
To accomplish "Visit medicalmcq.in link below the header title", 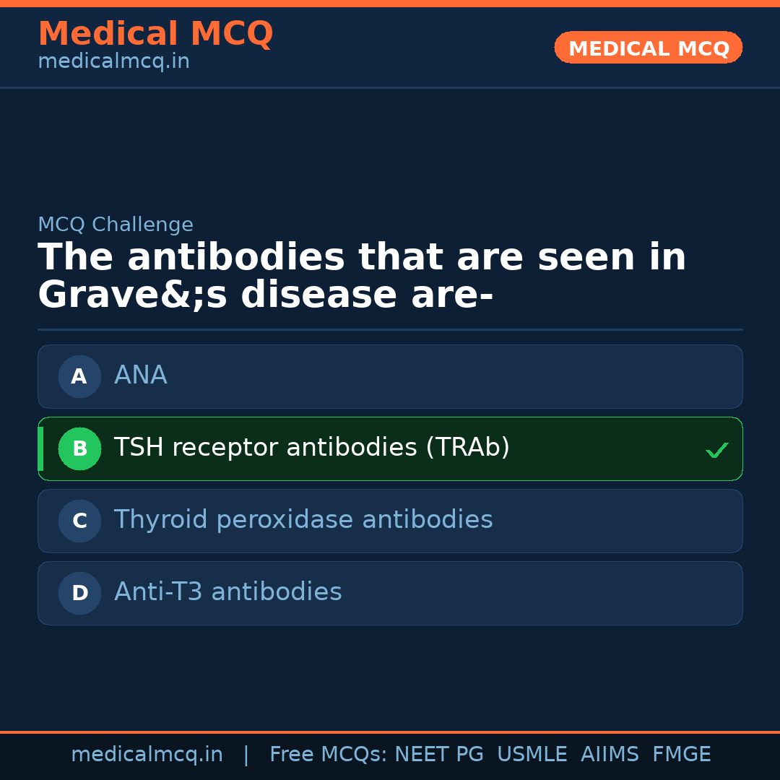I will (x=113, y=62).
